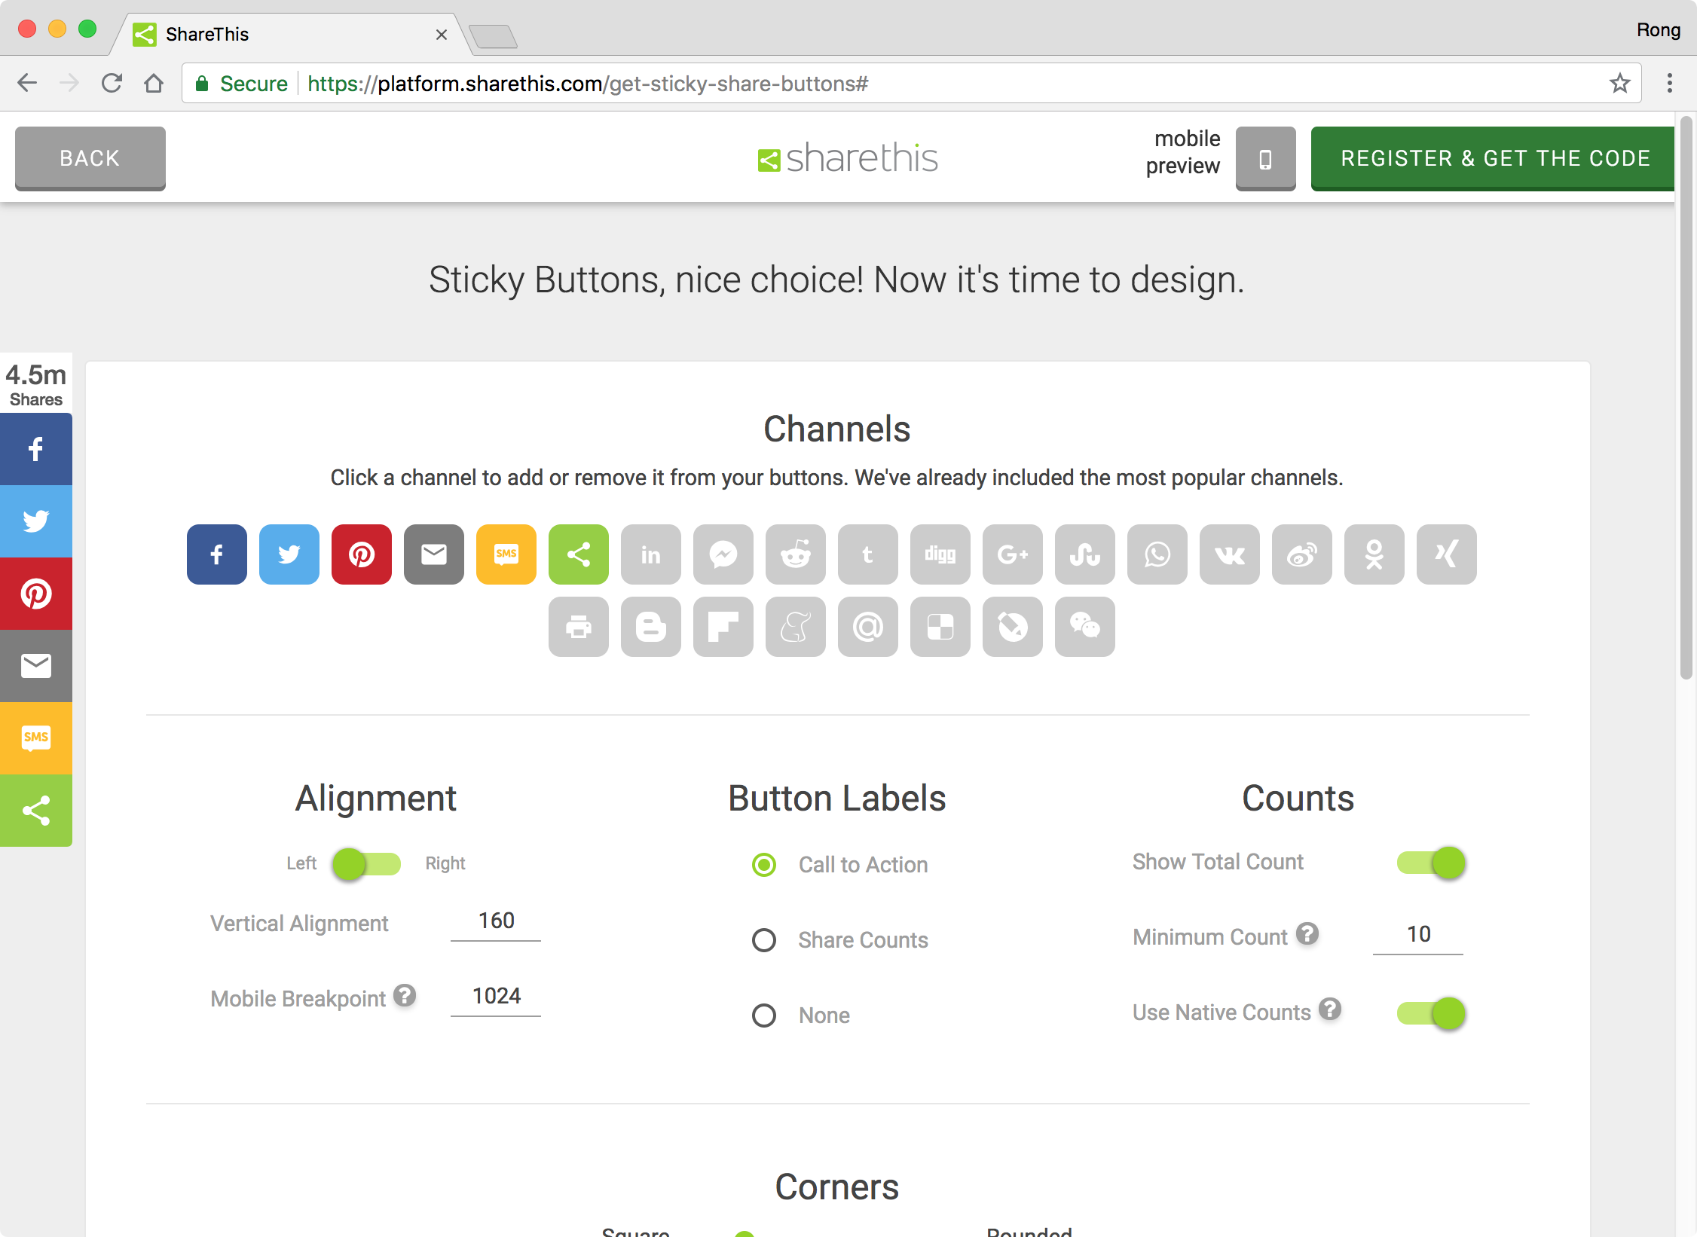Image resolution: width=1697 pixels, height=1237 pixels.
Task: Select the Share Counts radio button
Action: tap(764, 940)
